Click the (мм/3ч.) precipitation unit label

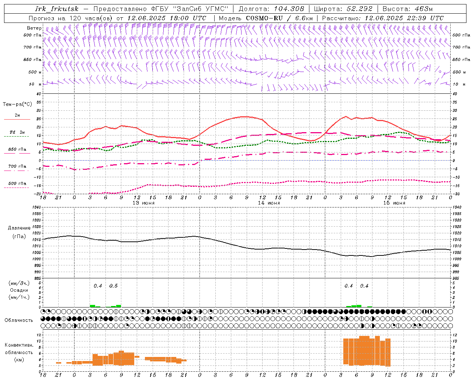tap(19, 283)
